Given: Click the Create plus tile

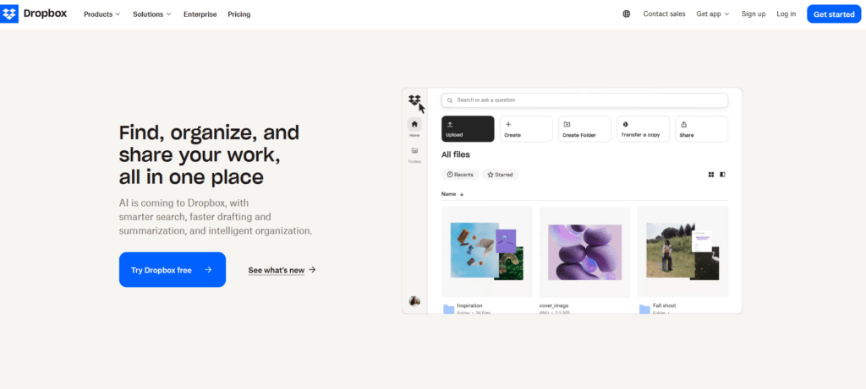Looking at the screenshot, I should [x=526, y=129].
